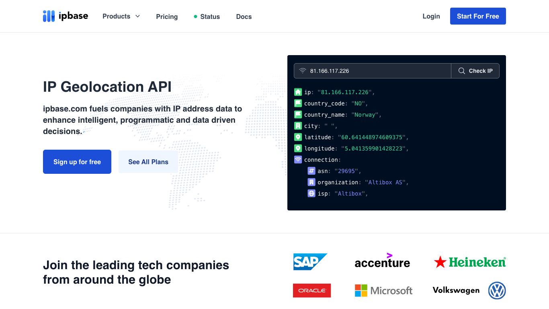Click the pin icon beside longitude

click(x=298, y=148)
